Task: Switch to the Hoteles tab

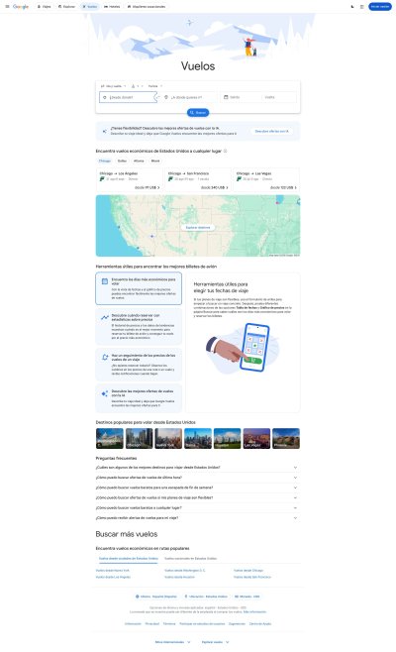Action: 112,7
